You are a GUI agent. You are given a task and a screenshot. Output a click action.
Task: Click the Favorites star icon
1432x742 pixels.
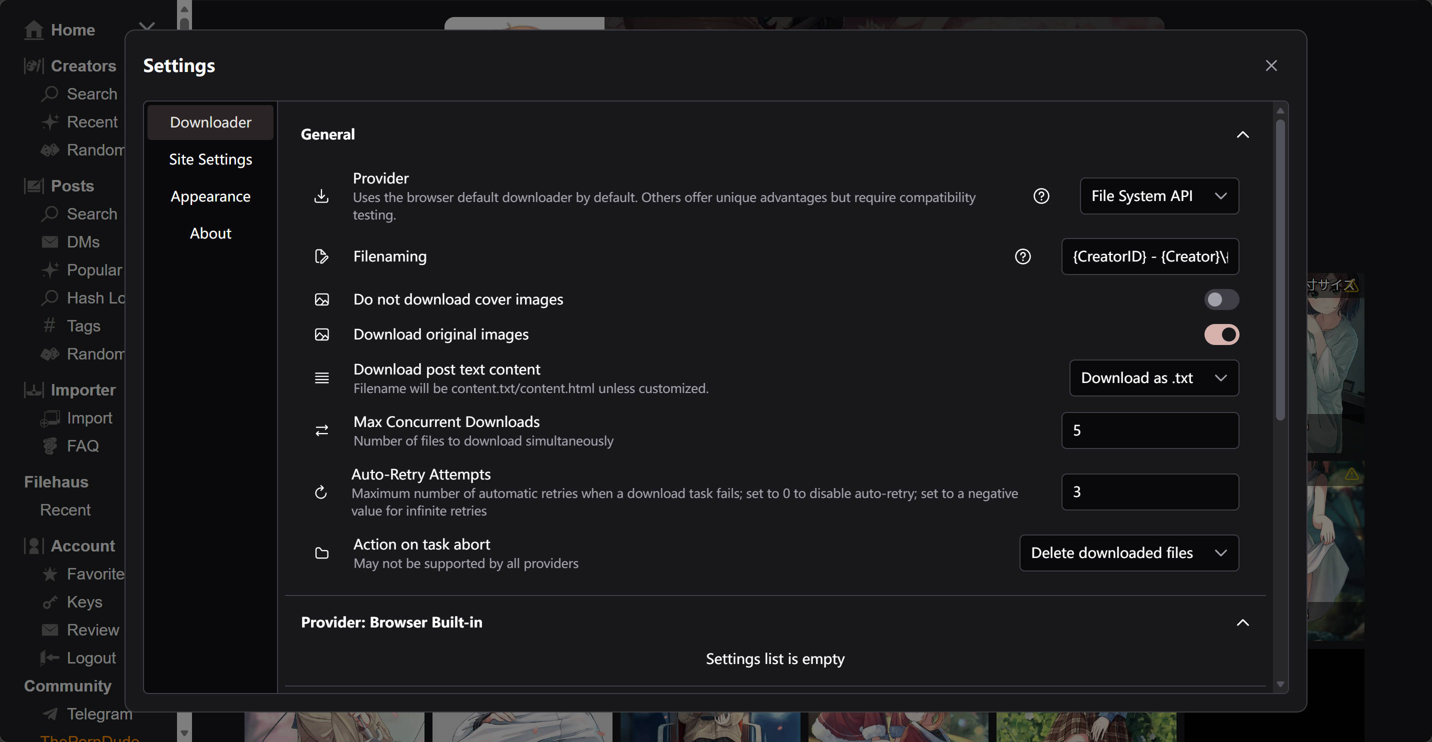click(x=50, y=573)
